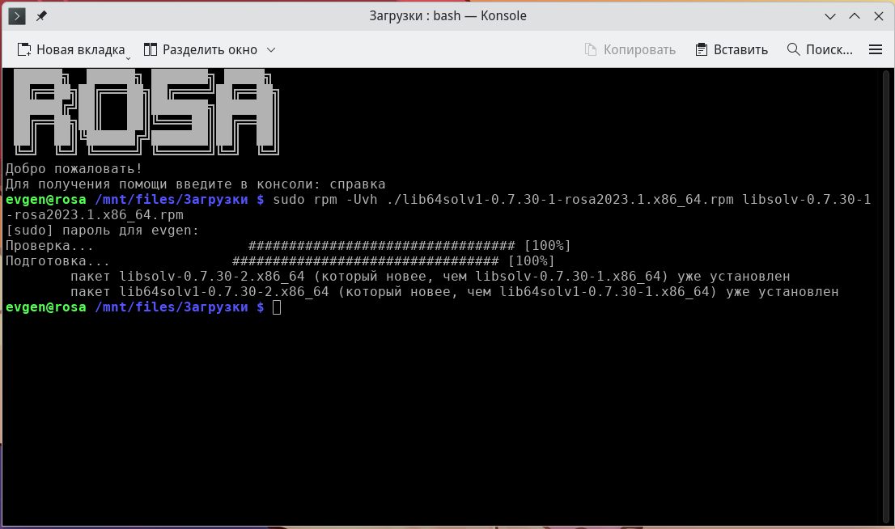Click the 'Подготовка...' progress line

point(280,261)
